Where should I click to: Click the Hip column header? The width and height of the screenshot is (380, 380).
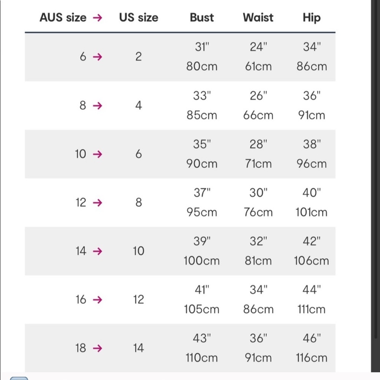[312, 18]
